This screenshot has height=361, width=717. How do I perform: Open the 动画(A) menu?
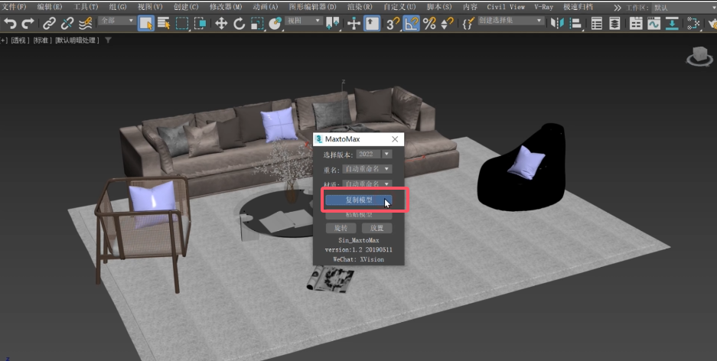[x=266, y=7]
